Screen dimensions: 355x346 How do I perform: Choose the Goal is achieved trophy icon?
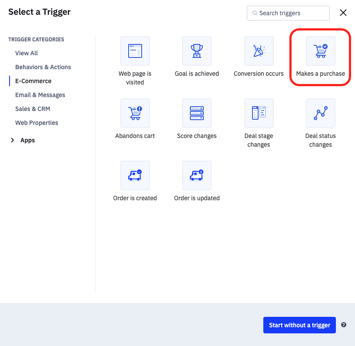(197, 51)
